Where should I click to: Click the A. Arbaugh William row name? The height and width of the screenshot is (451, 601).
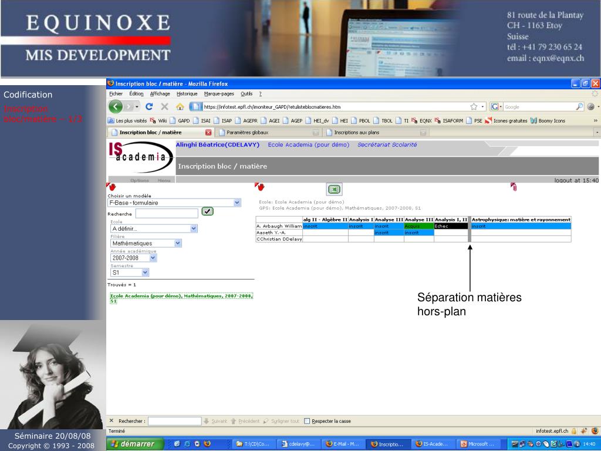(279, 226)
